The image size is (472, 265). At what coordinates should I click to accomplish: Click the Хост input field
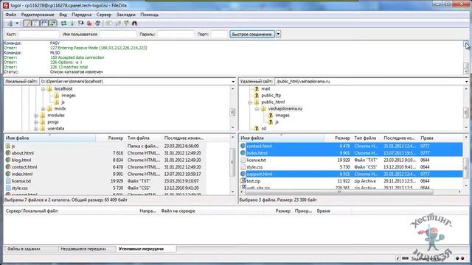[39, 35]
